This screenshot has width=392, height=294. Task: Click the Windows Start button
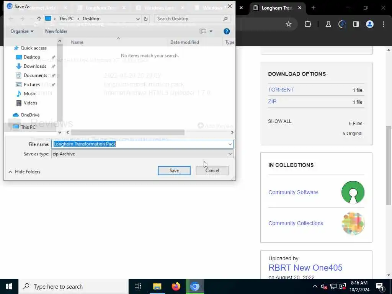9,286
